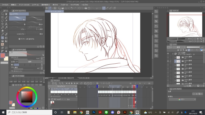The height and width of the screenshot is (115, 205).
Task: Select the Zoom magnifier tool
Action: coord(2,14)
